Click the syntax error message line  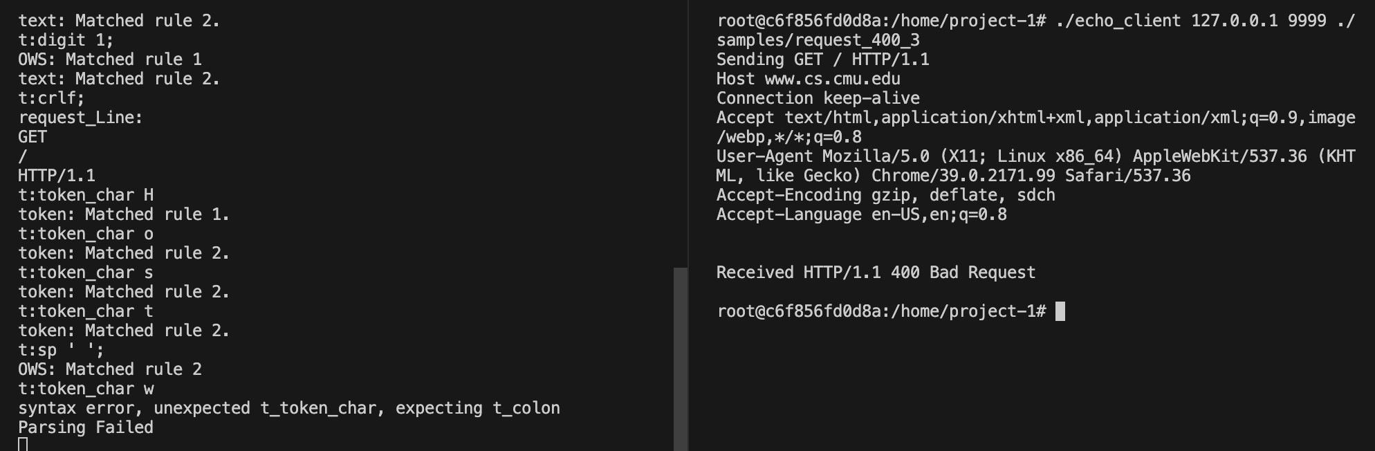(289, 408)
